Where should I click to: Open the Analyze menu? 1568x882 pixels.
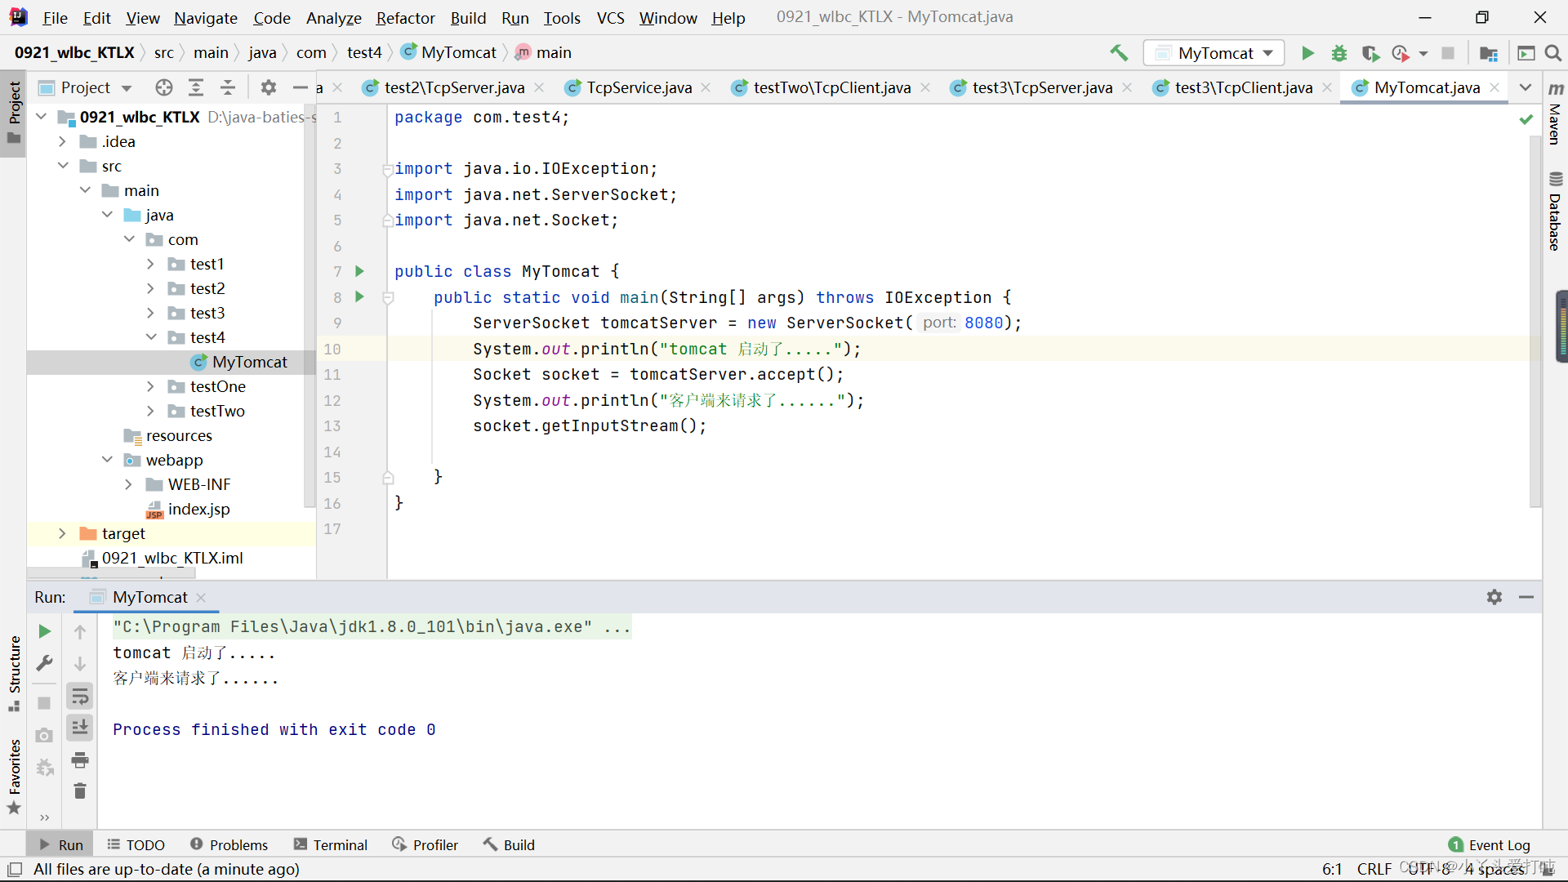pyautogui.click(x=333, y=18)
